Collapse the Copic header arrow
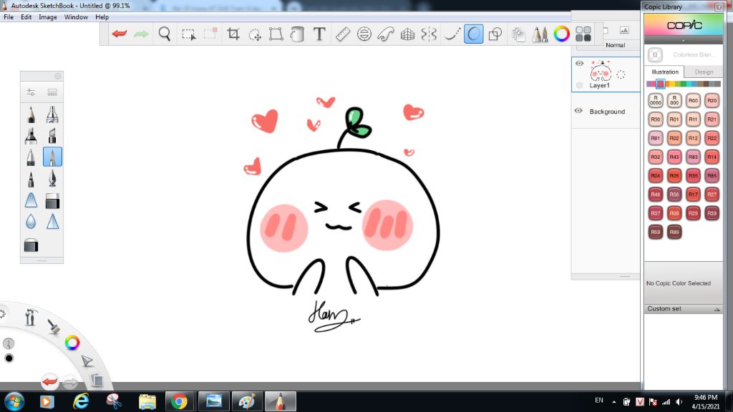This screenshot has width=733, height=412. pyautogui.click(x=684, y=41)
